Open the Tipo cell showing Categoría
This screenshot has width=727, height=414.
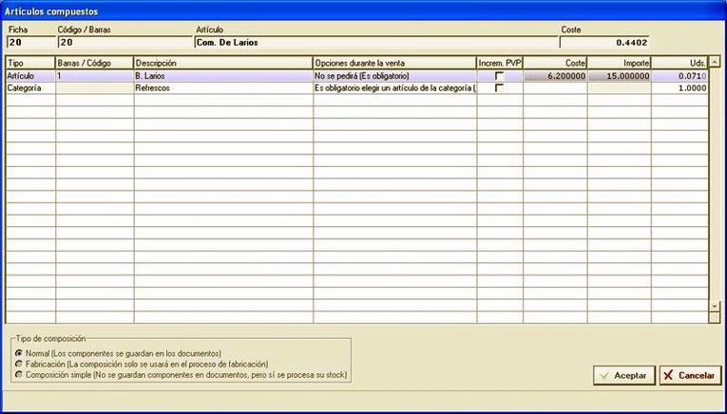30,88
